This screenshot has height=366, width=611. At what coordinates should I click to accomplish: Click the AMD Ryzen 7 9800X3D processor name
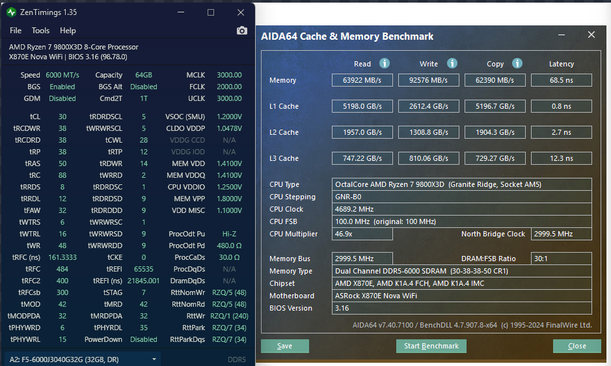pyautogui.click(x=74, y=47)
